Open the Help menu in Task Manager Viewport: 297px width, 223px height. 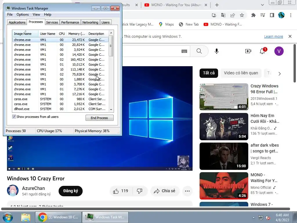point(48,15)
